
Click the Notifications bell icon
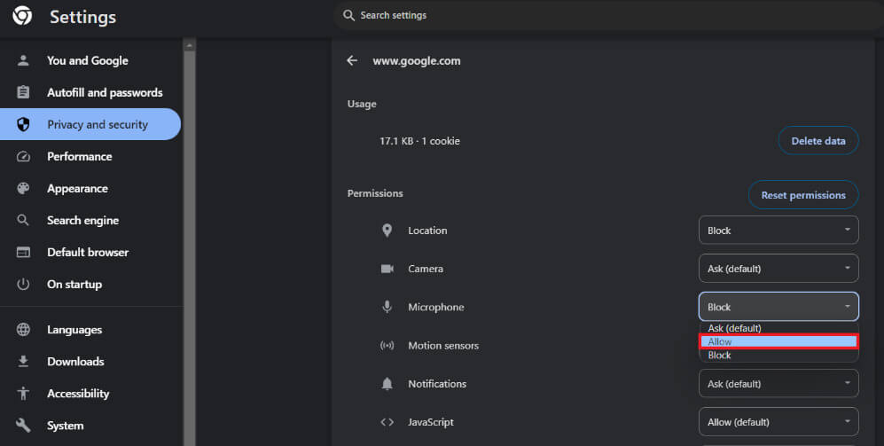click(387, 384)
